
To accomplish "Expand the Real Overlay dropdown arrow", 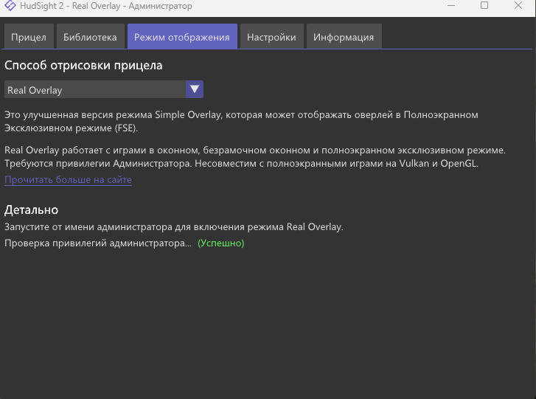I will coord(195,89).
